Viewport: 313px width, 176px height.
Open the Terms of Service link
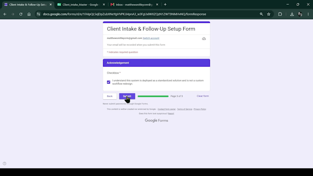185,109
